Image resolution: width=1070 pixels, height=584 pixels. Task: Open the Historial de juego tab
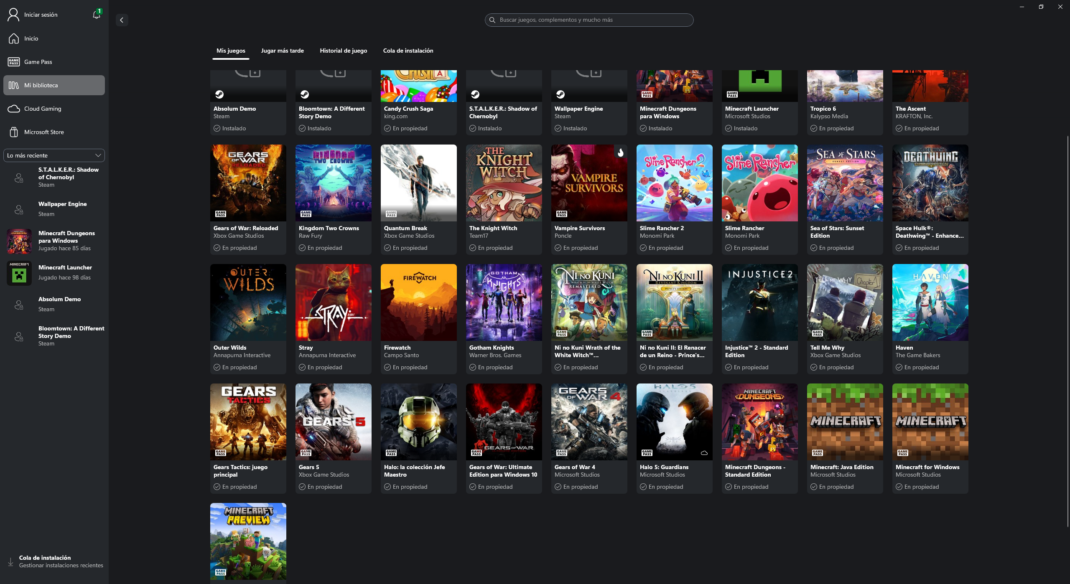click(344, 51)
